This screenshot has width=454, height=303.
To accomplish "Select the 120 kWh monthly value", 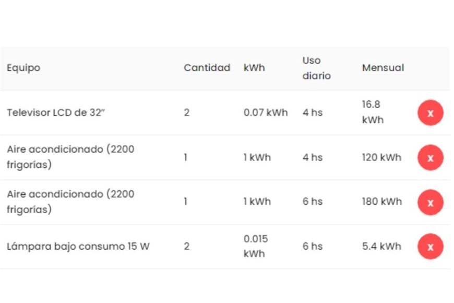I will pyautogui.click(x=381, y=158).
